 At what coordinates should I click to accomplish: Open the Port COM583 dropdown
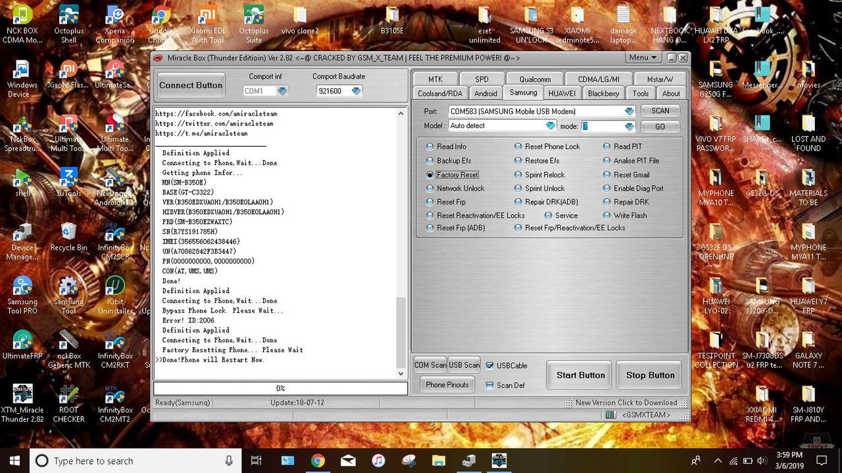tap(629, 112)
